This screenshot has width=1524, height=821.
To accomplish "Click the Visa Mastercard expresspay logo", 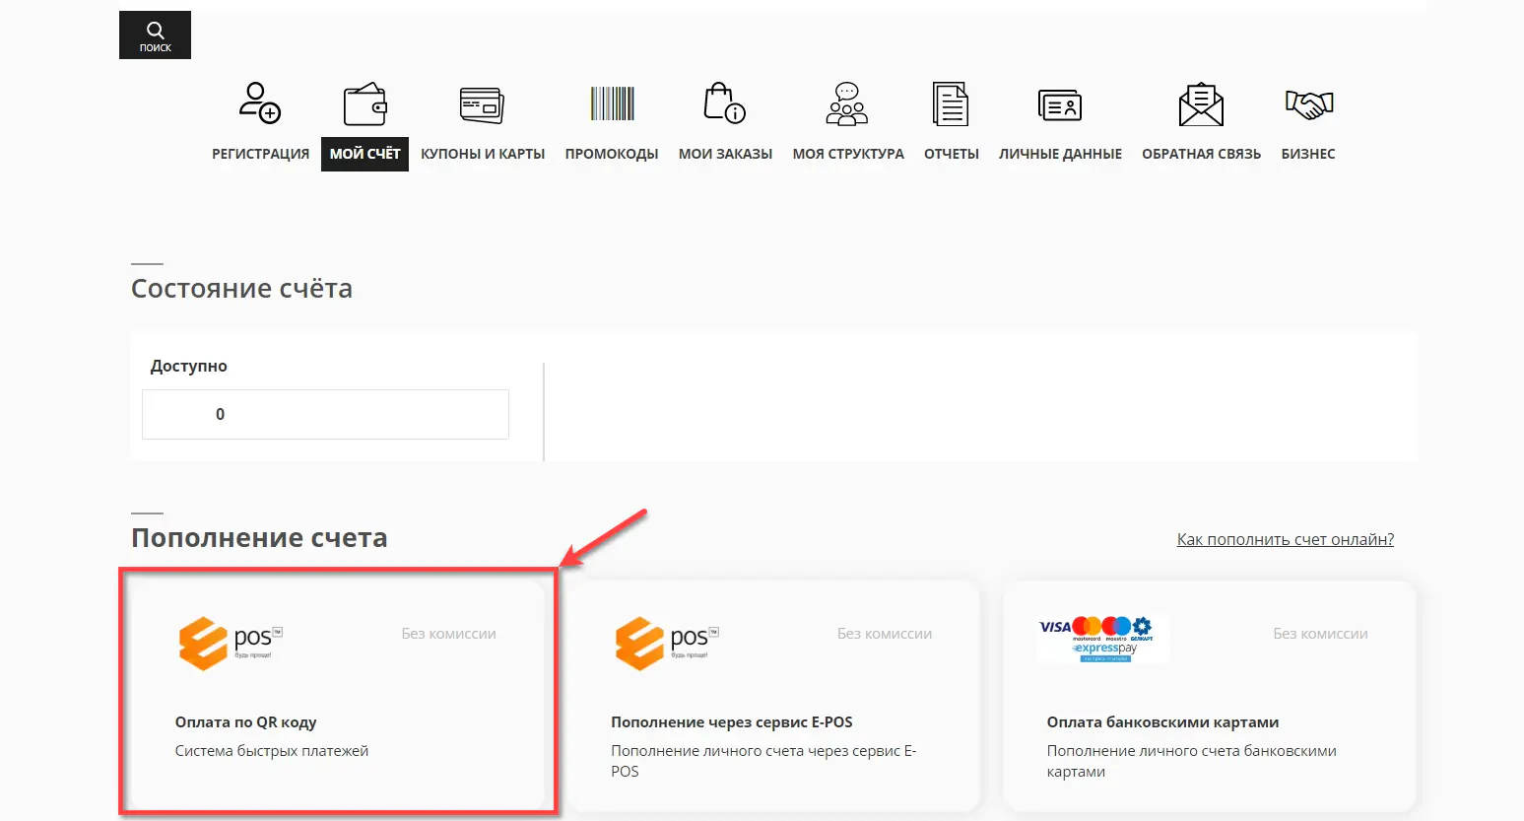I will point(1101,639).
